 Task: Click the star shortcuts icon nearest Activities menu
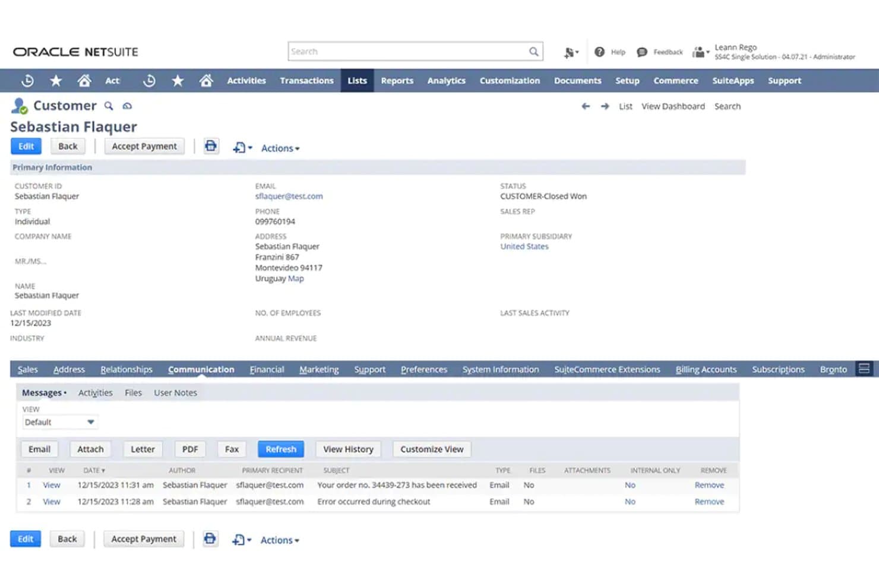coord(178,80)
